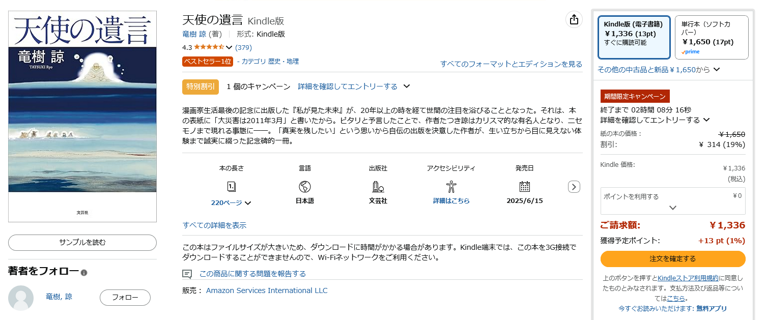Click こちら payment and returns link
This screenshot has width=766, height=320.
(x=676, y=298)
